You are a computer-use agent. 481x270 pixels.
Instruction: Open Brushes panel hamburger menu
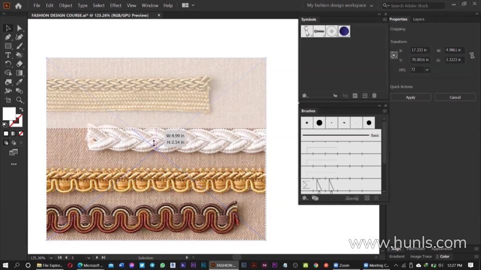pyautogui.click(x=384, y=111)
